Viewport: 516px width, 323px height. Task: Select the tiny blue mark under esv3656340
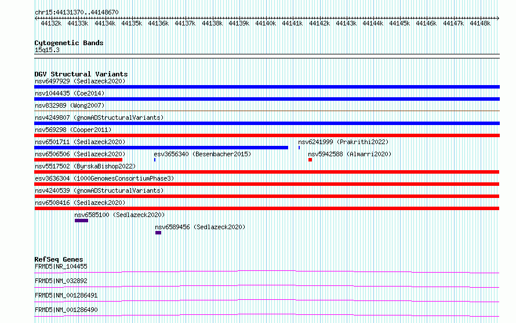coord(155,160)
